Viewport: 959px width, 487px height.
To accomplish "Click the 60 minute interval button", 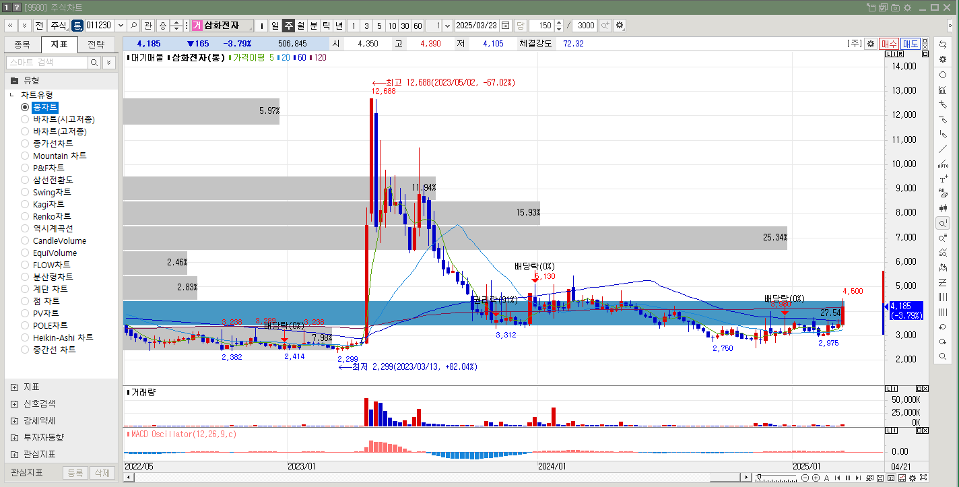I will [418, 26].
